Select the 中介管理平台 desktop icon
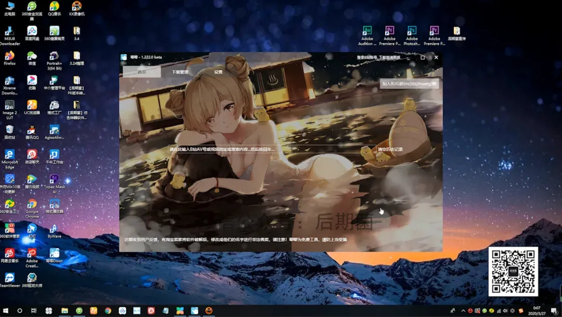562x317 pixels. [x=54, y=83]
